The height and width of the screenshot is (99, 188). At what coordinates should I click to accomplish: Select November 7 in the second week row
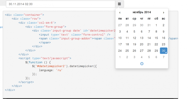coord(149,31)
